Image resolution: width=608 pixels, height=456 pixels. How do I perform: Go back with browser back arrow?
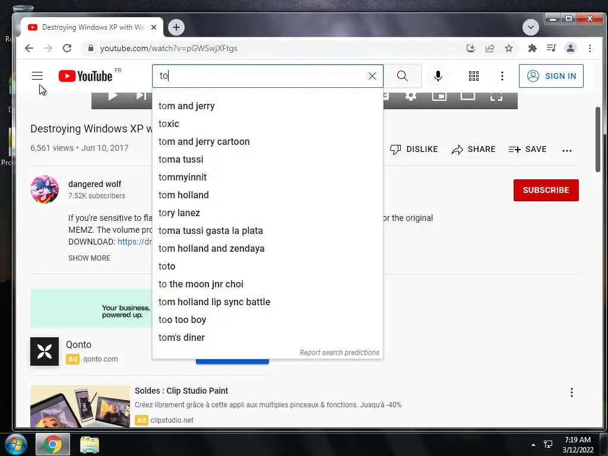pos(29,48)
